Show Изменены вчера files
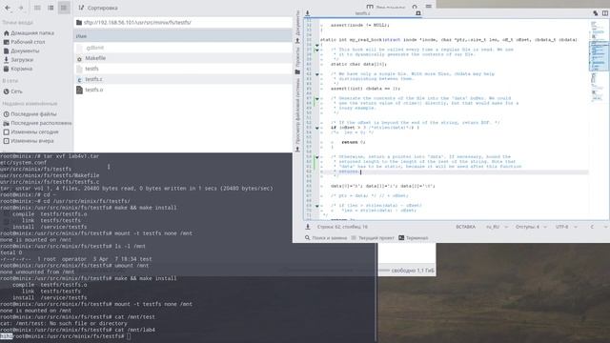Viewport: 610px width, 343px height. (x=29, y=141)
